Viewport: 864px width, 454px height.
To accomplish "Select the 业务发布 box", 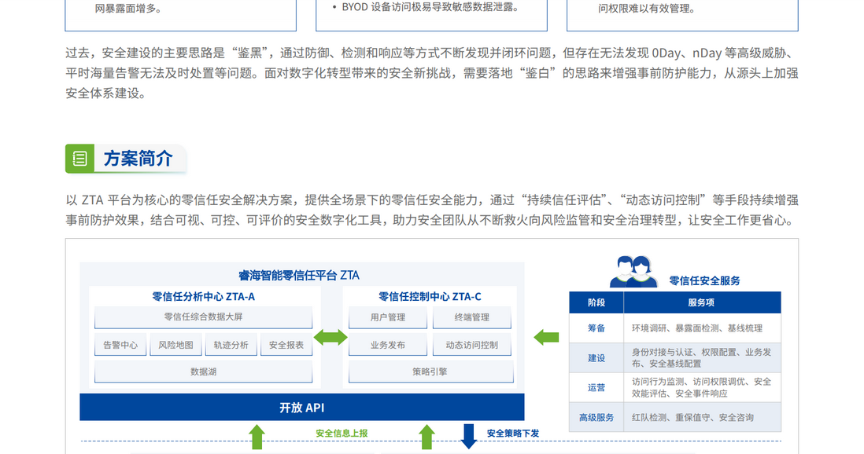I will pos(387,345).
